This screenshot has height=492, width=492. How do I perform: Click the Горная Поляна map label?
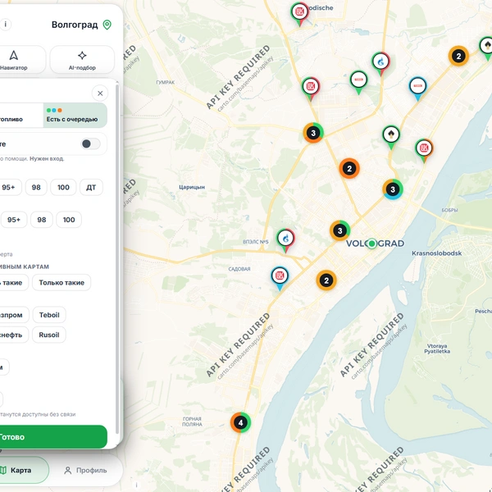[x=192, y=421]
